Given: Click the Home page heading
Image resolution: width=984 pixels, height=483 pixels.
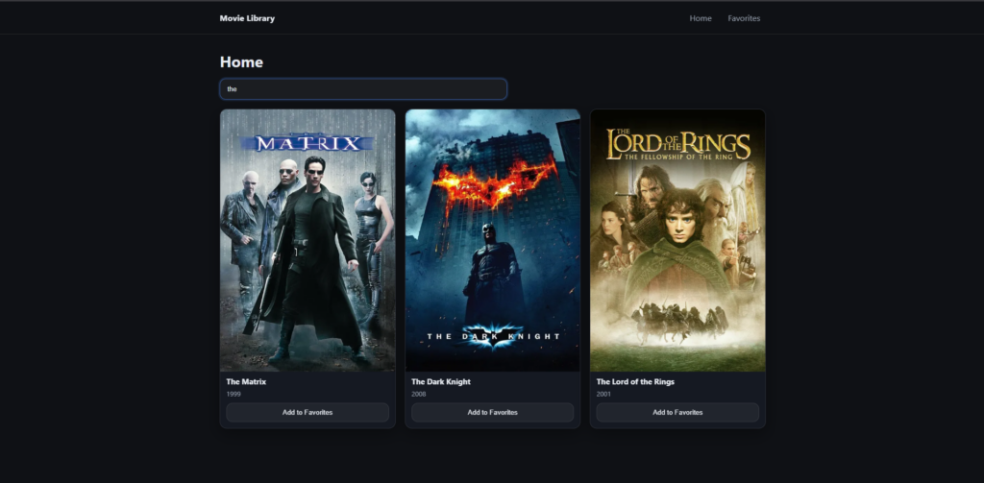Looking at the screenshot, I should [x=241, y=62].
